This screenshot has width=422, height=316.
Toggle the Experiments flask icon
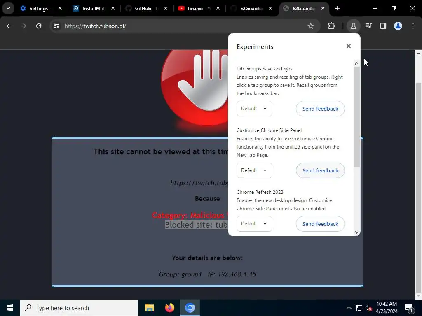[x=353, y=26]
